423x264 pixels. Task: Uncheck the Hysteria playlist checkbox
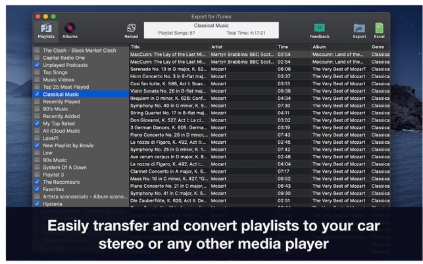[37, 203]
